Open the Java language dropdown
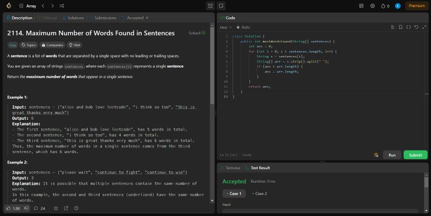 [226, 27]
